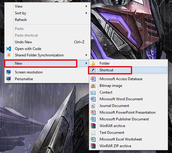
Task: Click the Screen resolution monitor icon
Action: 9,72
